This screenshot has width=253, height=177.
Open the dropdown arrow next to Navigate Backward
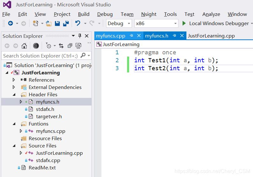tap(17, 24)
